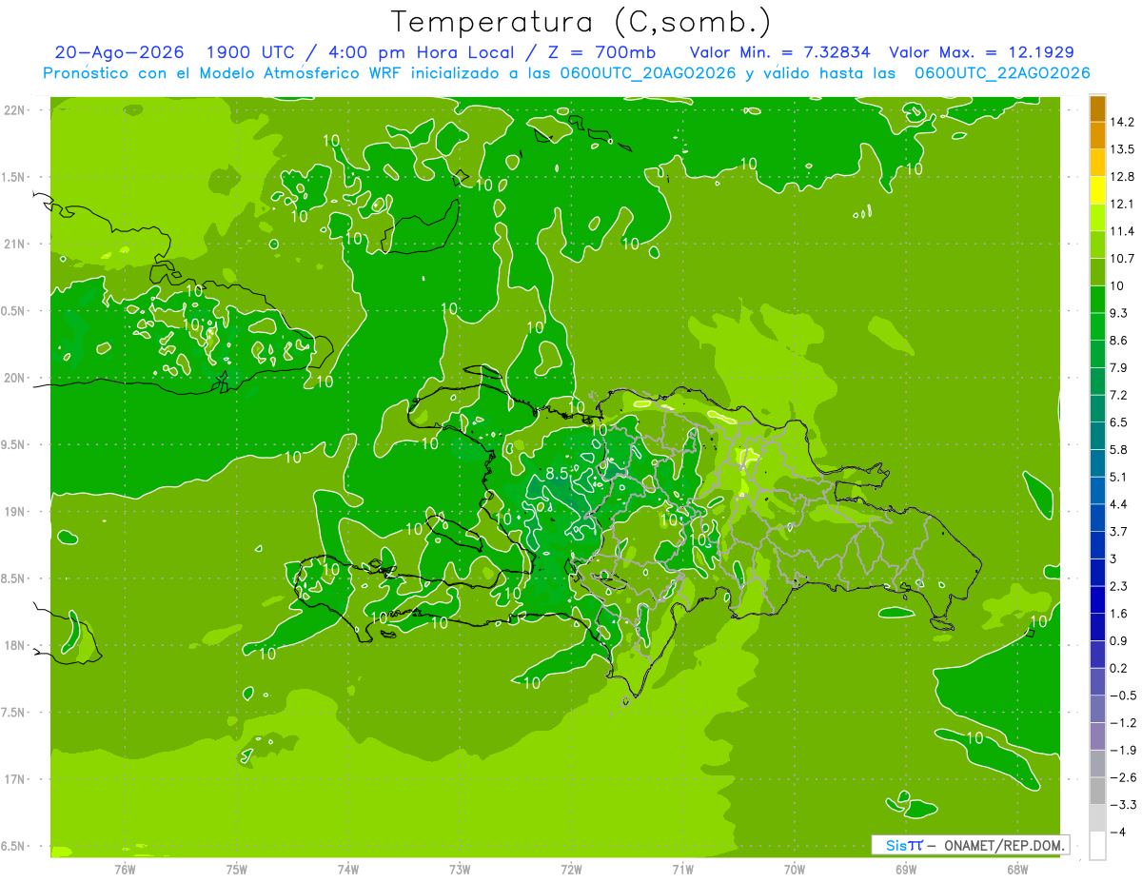This screenshot has height=882, width=1142.
Task: Click the legend value '7.2'
Action: point(1119,395)
